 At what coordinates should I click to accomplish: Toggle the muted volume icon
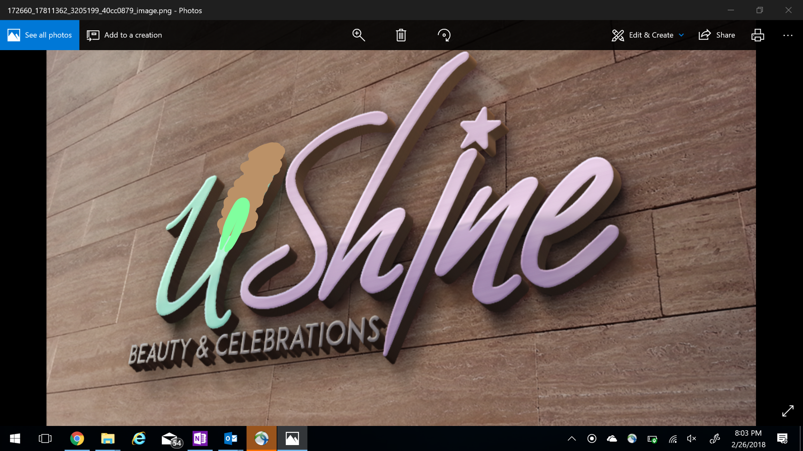[691, 438]
